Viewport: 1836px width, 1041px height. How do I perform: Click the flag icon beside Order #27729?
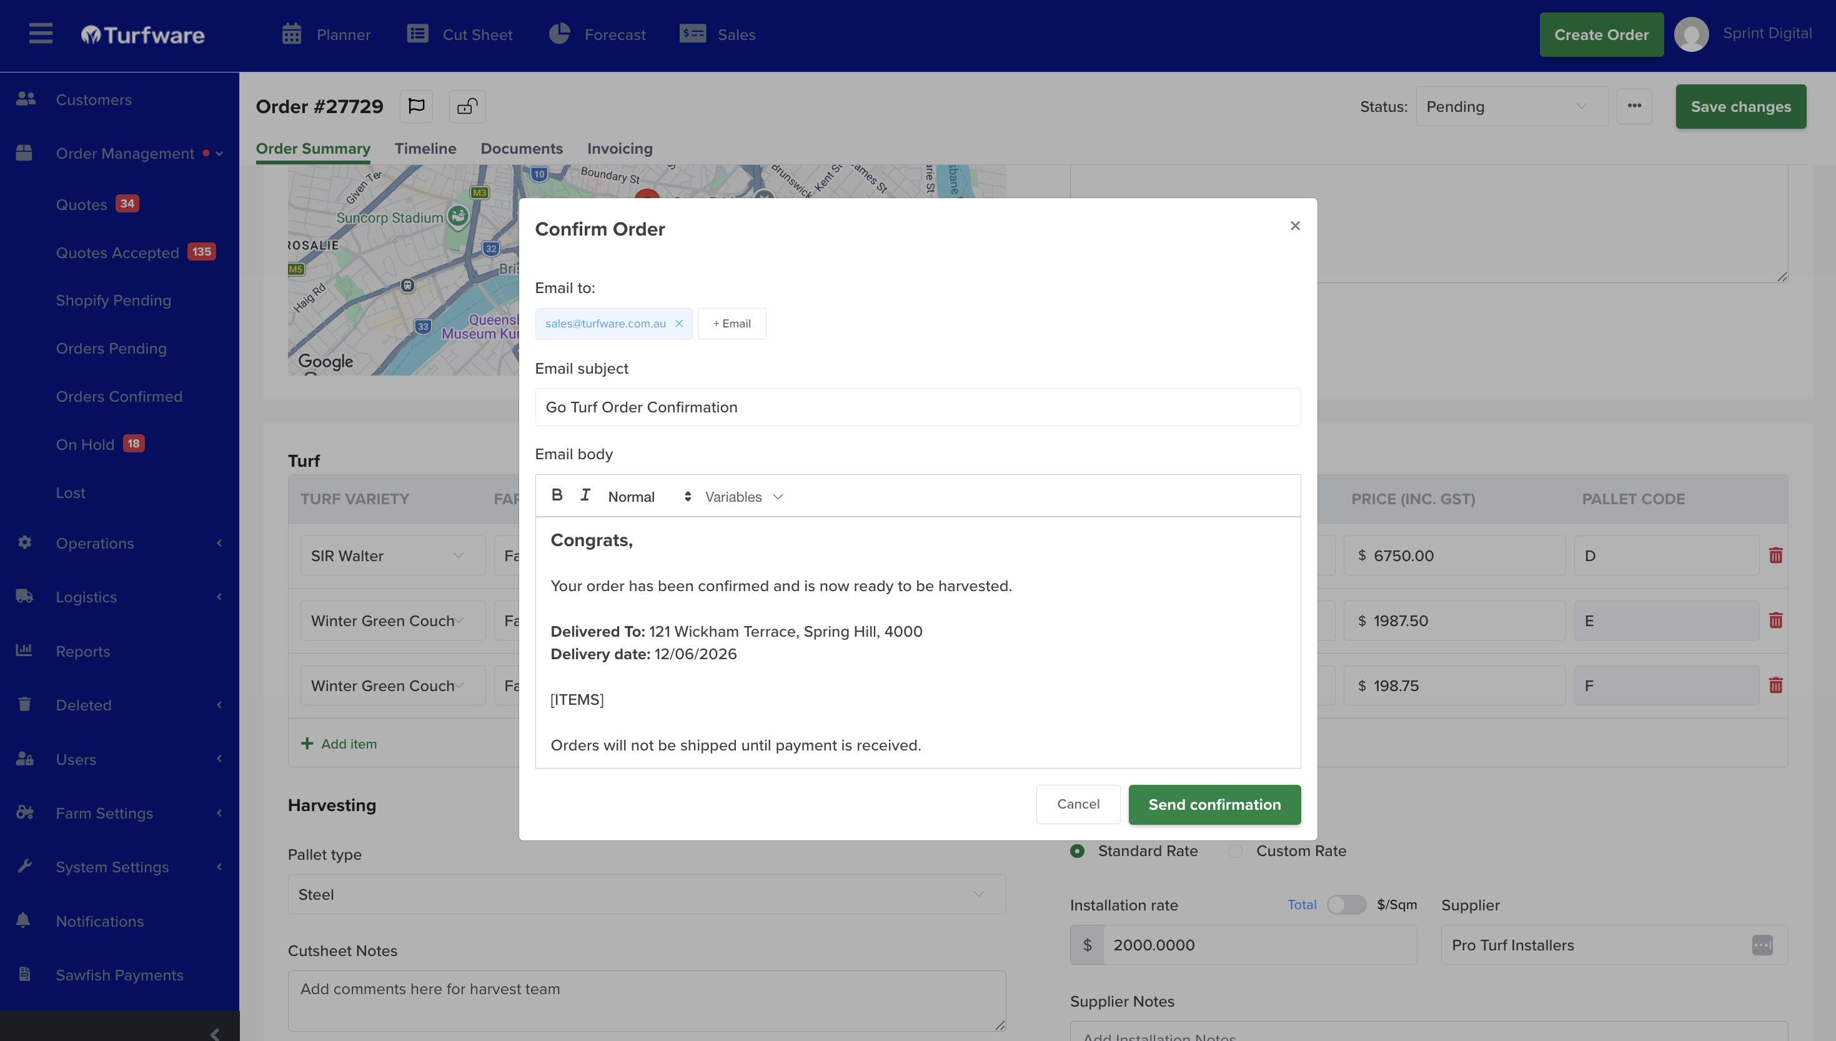point(416,106)
